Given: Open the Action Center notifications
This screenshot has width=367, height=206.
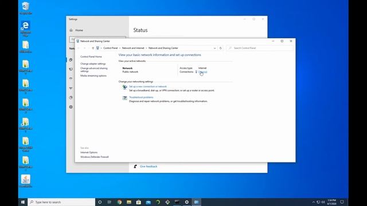Looking at the screenshot, I should [x=342, y=202].
